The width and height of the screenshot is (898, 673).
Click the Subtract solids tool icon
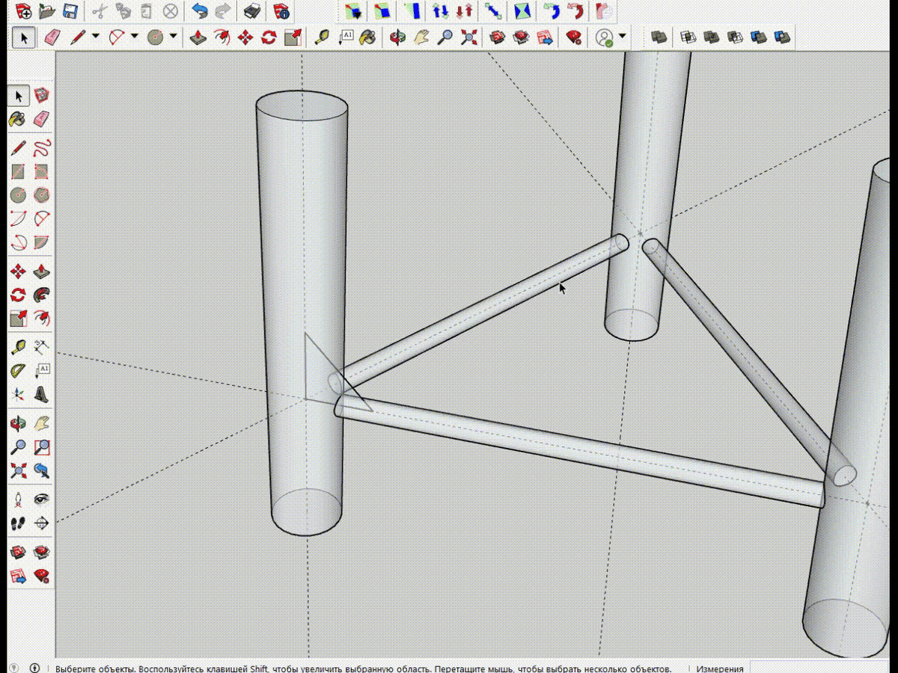pyautogui.click(x=735, y=37)
